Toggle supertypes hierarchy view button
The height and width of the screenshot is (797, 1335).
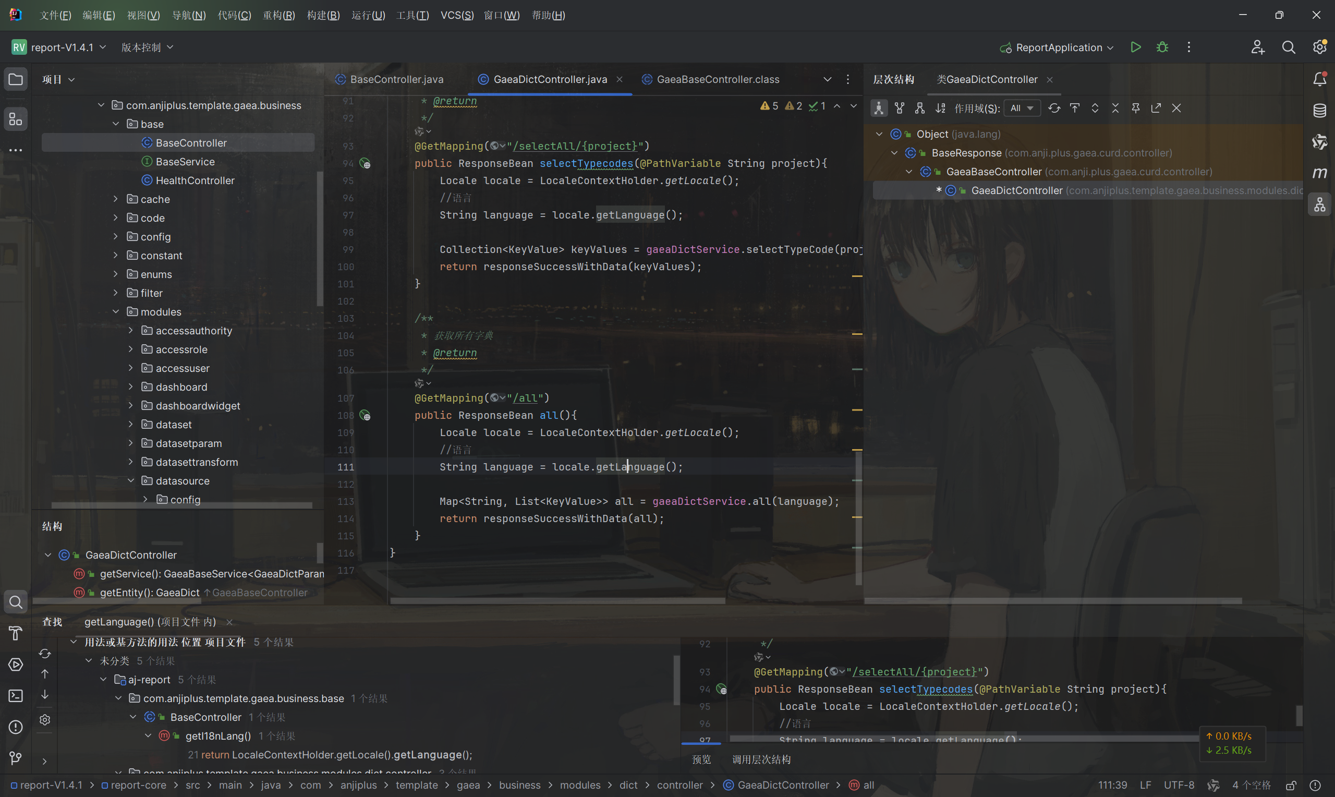pos(899,108)
